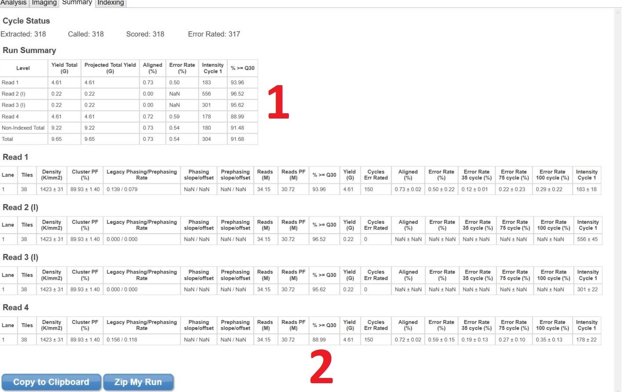Select Cluster PF (%) header in Read 4 table
The height and width of the screenshot is (392, 622).
tap(85, 325)
